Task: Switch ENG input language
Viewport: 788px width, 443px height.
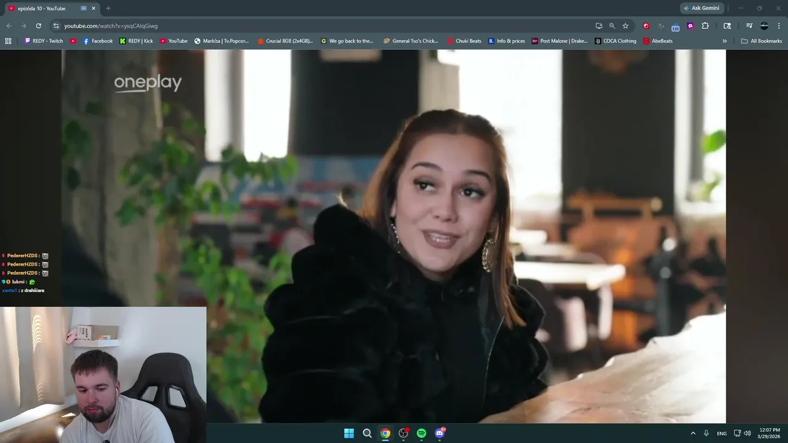Action: pos(722,433)
